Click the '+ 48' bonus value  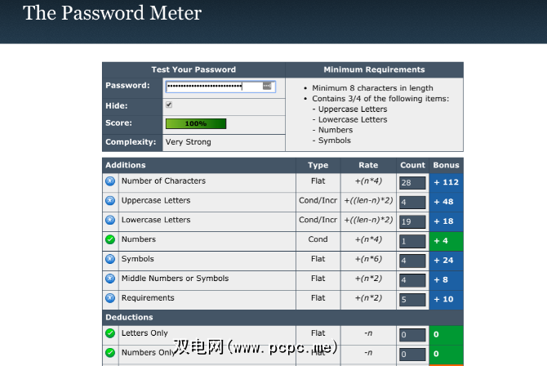443,202
